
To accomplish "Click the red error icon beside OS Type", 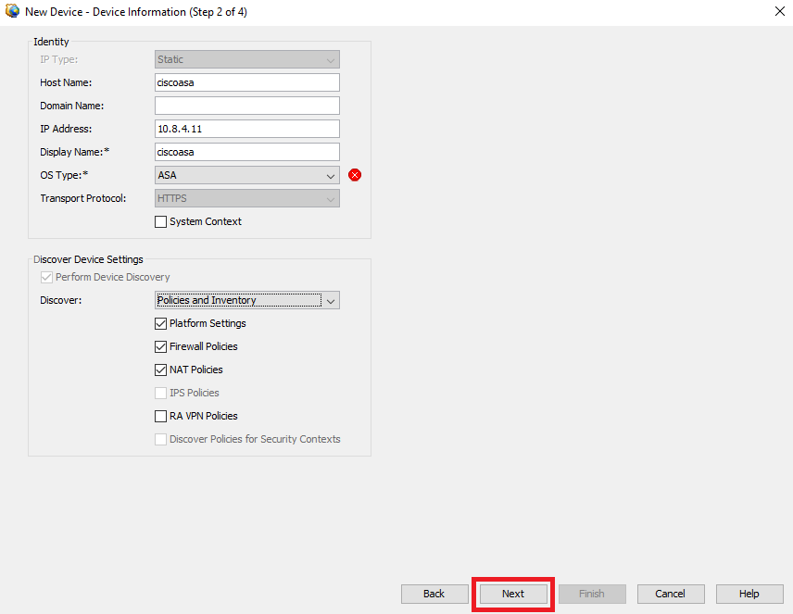I will [355, 175].
